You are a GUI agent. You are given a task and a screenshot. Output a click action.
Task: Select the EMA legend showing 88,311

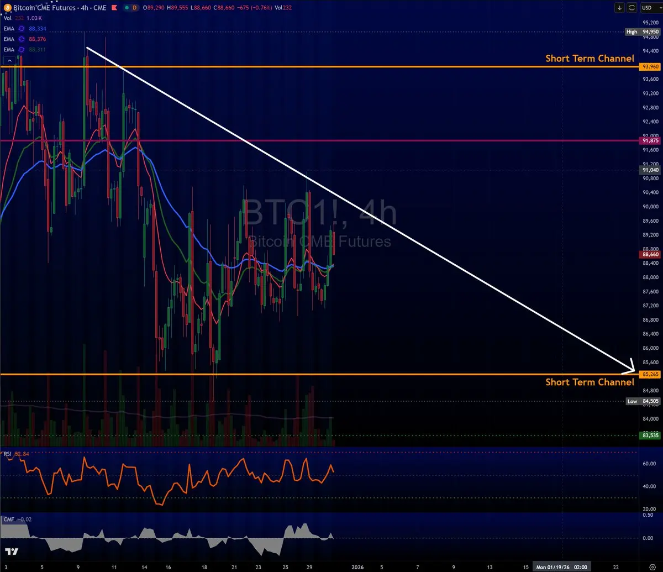[x=25, y=49]
